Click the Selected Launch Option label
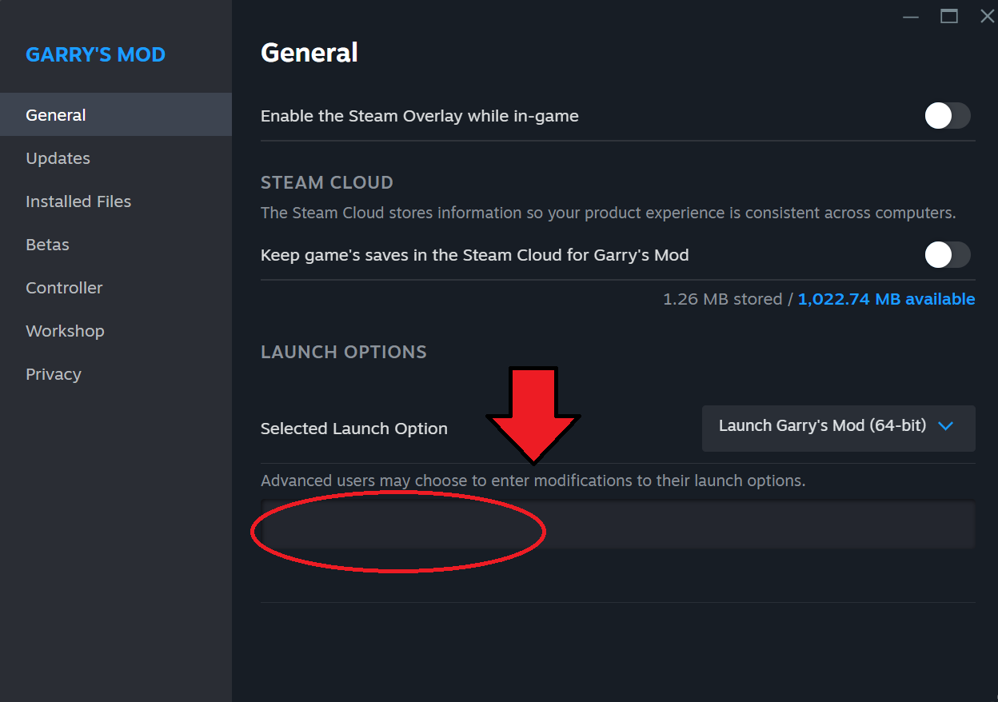This screenshot has height=702, width=998. 353,429
